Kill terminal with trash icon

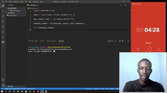click(x=123, y=41)
